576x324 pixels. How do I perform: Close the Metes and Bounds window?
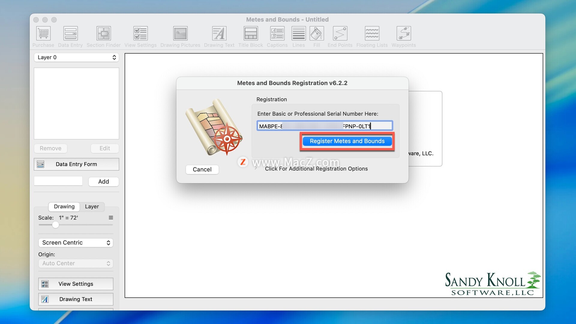(36, 20)
